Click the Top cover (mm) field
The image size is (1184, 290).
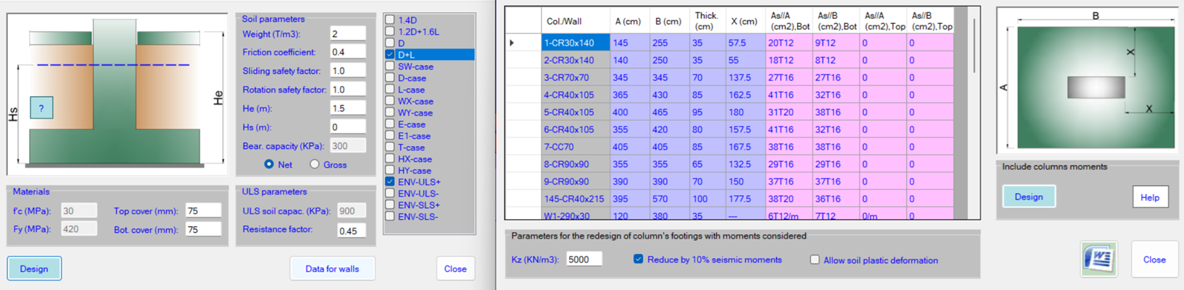pos(203,210)
